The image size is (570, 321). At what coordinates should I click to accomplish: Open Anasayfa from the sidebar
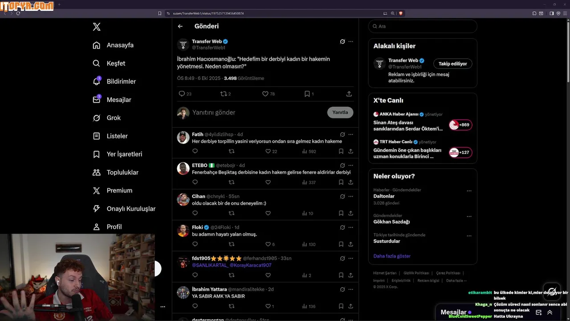pos(113,45)
